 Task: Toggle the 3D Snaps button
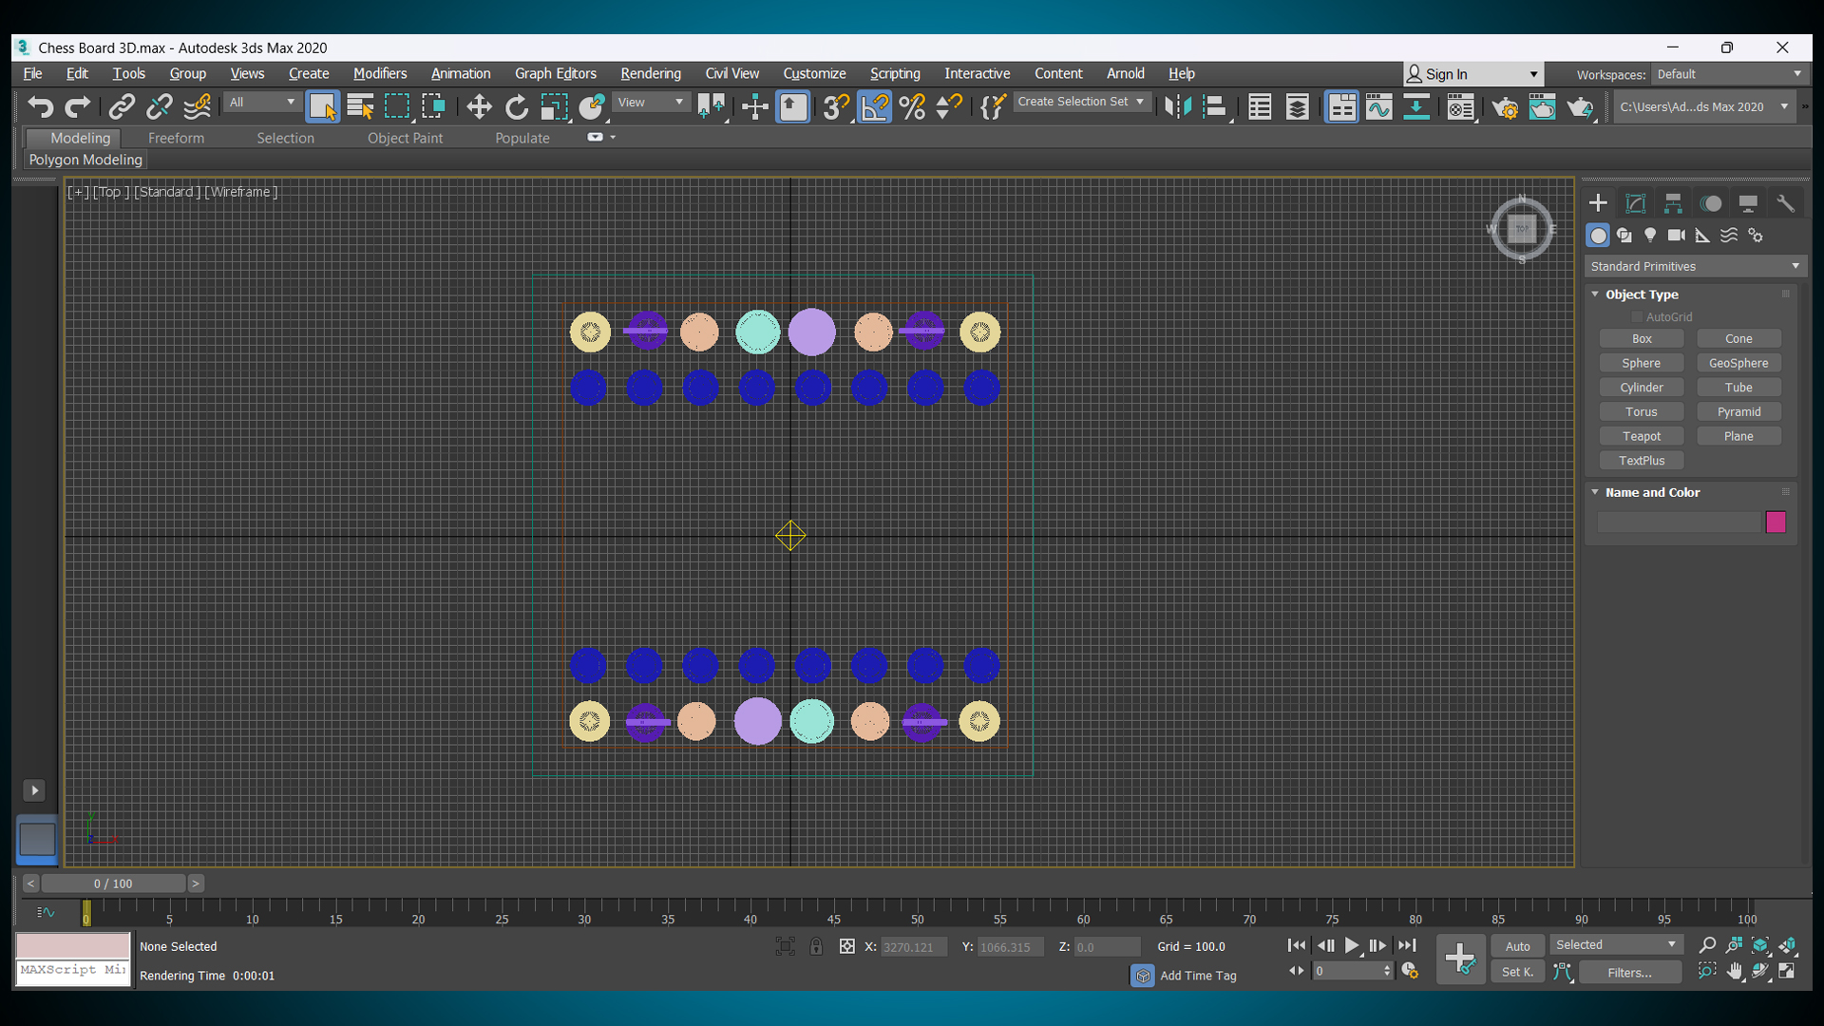pos(836,106)
